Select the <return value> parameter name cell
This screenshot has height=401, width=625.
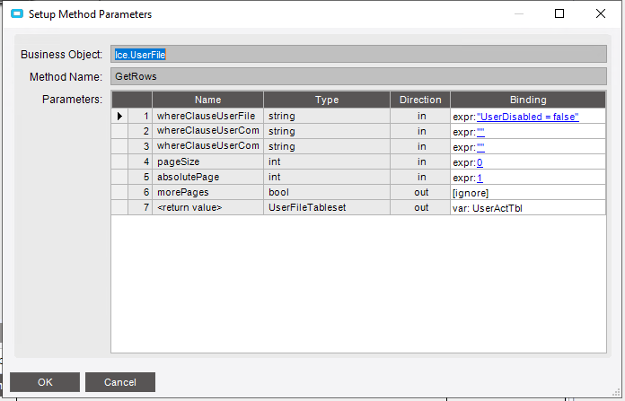tap(207, 208)
